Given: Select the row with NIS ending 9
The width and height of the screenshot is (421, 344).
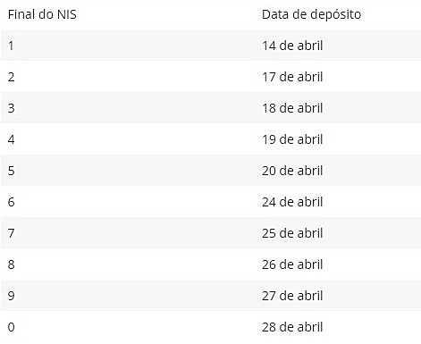Looking at the screenshot, I should pos(211,296).
